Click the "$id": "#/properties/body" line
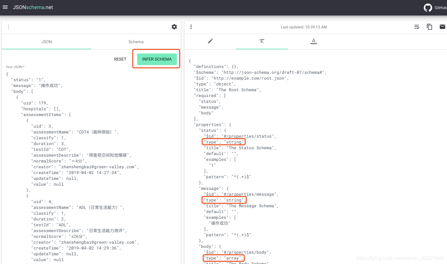The image size is (447, 264). [237, 252]
